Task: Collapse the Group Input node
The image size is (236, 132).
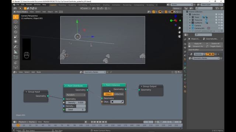Action: point(26,92)
